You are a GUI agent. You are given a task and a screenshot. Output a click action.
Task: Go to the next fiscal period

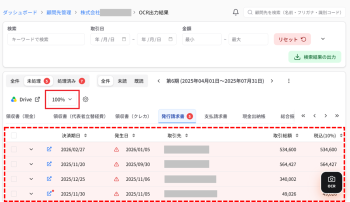[x=272, y=81]
